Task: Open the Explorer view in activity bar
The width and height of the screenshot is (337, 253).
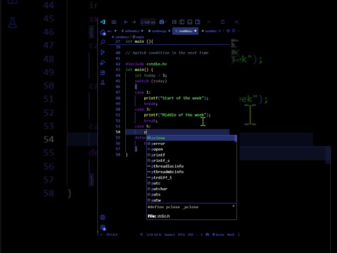Action: click(103, 33)
